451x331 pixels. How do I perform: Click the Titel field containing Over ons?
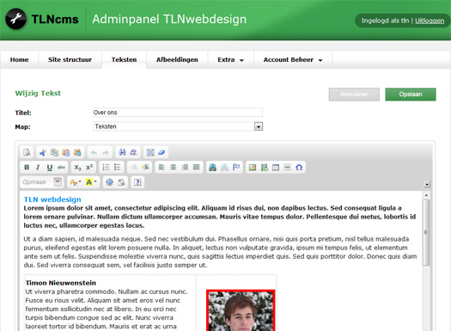tap(178, 113)
